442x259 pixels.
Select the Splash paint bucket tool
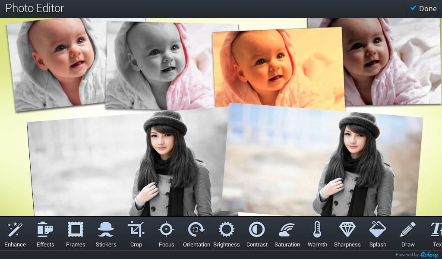coord(378,234)
